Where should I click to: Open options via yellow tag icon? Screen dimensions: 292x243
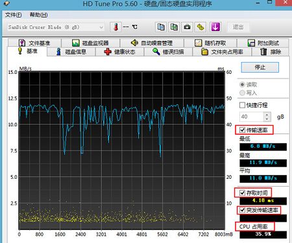pos(201,27)
